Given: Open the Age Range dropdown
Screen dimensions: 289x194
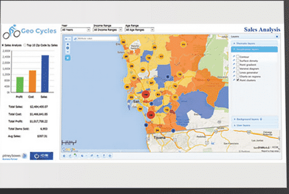Looking at the screenshot, I should (139, 30).
